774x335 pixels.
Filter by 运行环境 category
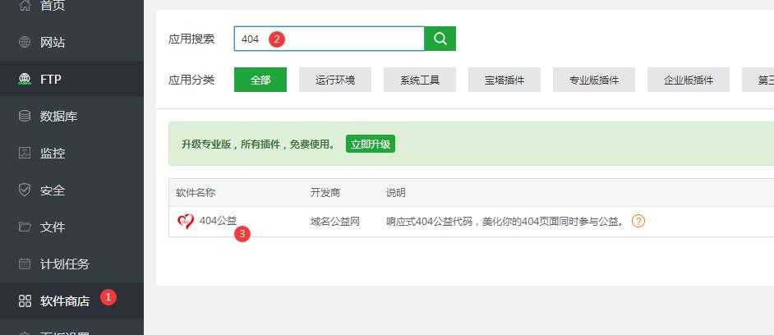[x=334, y=80]
